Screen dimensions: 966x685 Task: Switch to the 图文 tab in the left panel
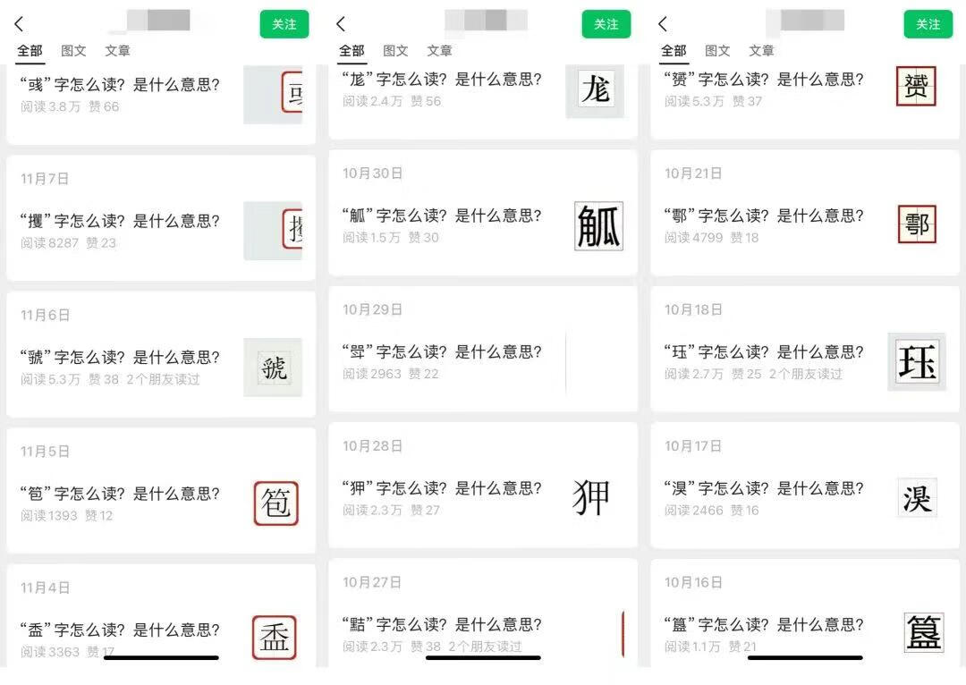[74, 51]
